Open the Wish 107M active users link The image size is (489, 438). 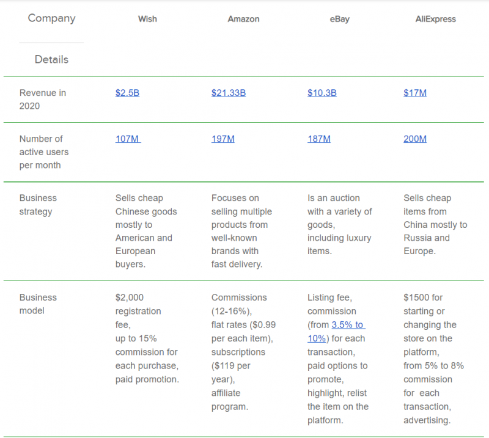[128, 139]
